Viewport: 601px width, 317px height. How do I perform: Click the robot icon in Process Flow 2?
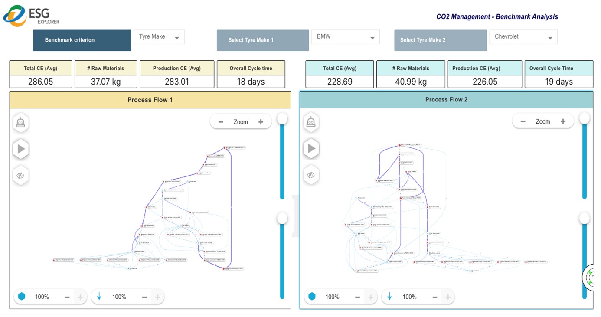(311, 123)
